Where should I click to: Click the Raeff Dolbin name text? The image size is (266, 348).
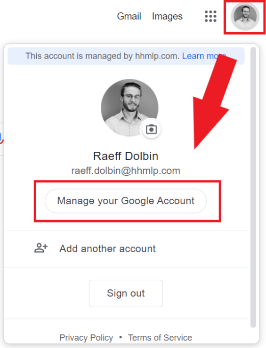pyautogui.click(x=126, y=156)
